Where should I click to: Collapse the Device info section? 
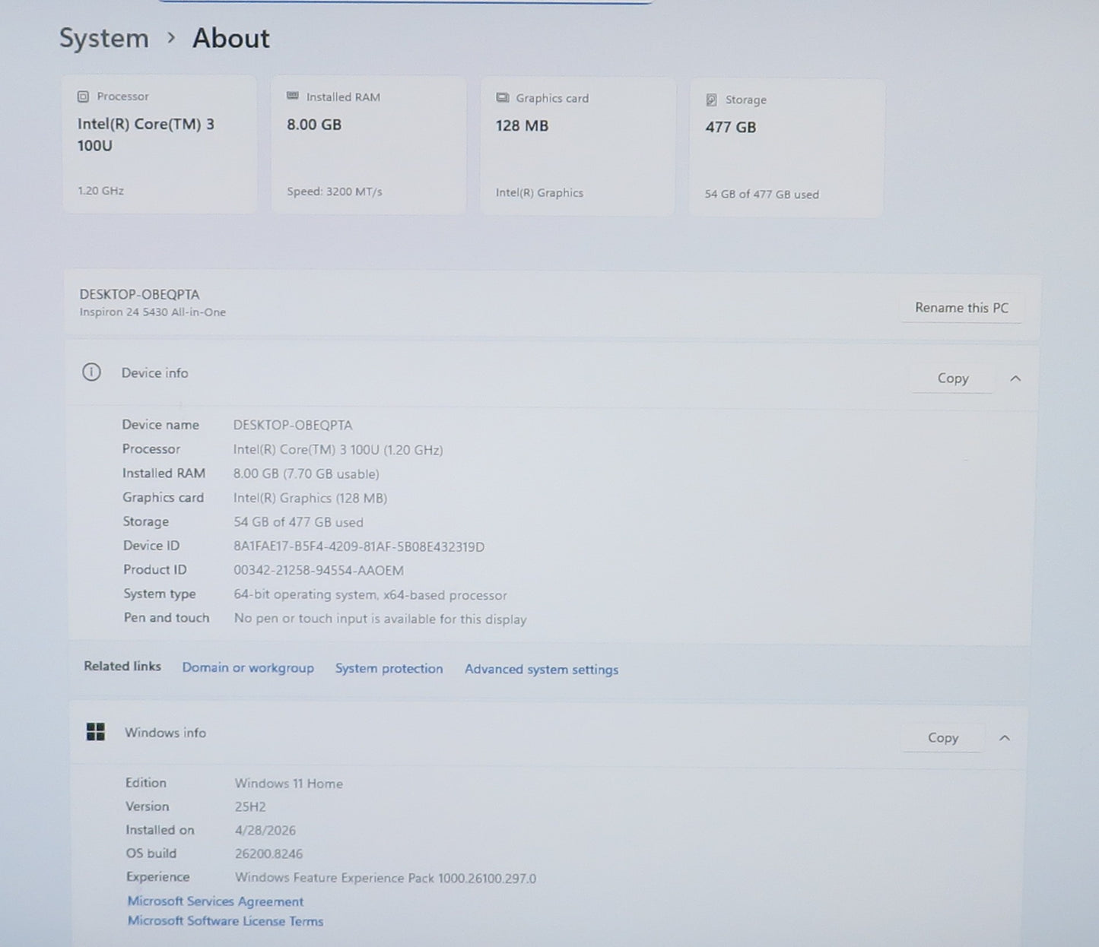coord(1015,378)
